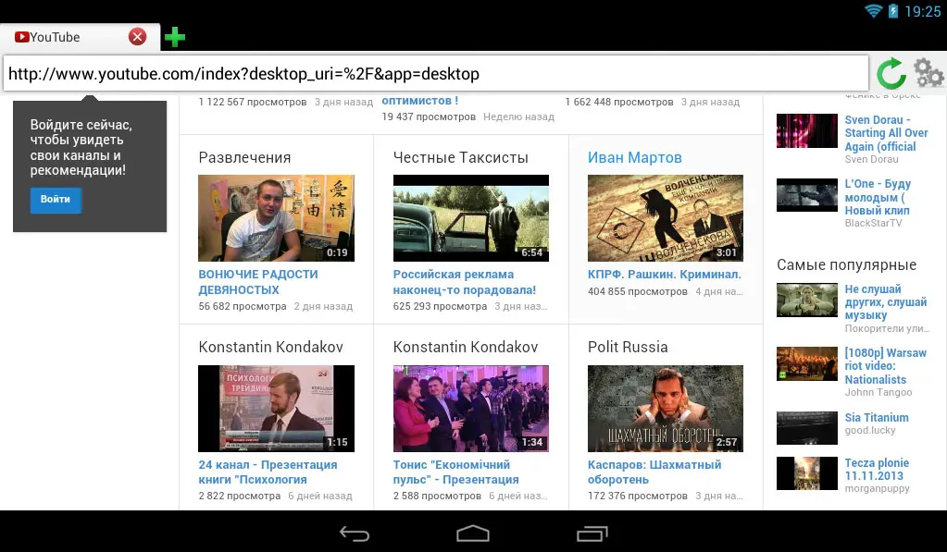Close the YouTube tab with red X
Viewport: 947px width, 552px height.
138,37
